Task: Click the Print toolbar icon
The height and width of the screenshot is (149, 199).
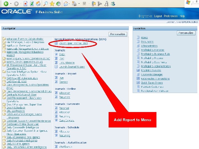Action: click(74, 4)
